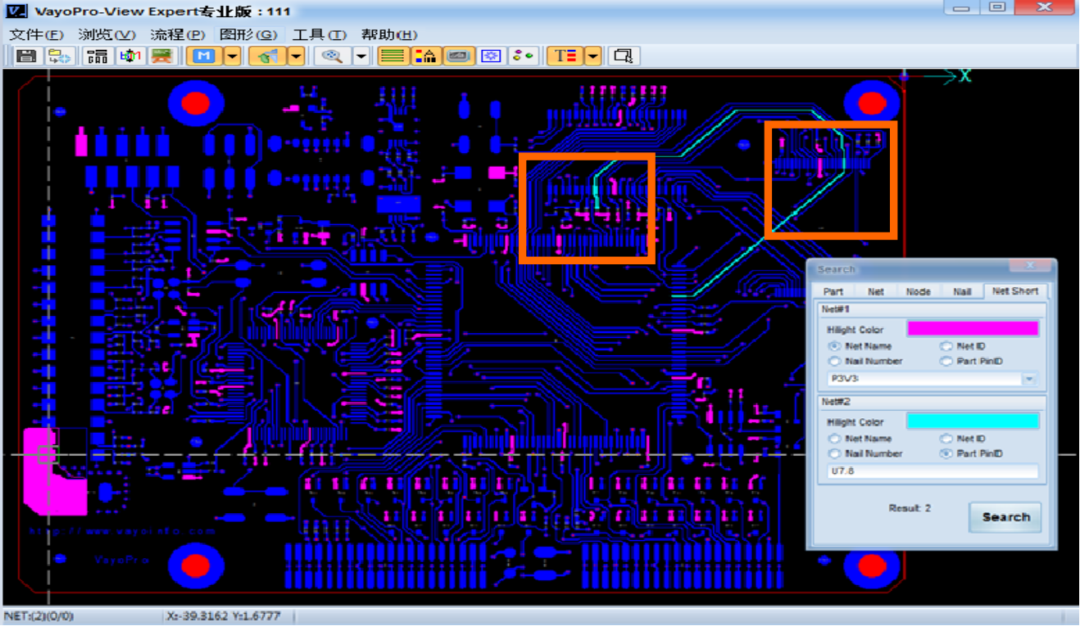This screenshot has width=1080, height=626.
Task: Open the 帮助(H) menu
Action: 389,34
